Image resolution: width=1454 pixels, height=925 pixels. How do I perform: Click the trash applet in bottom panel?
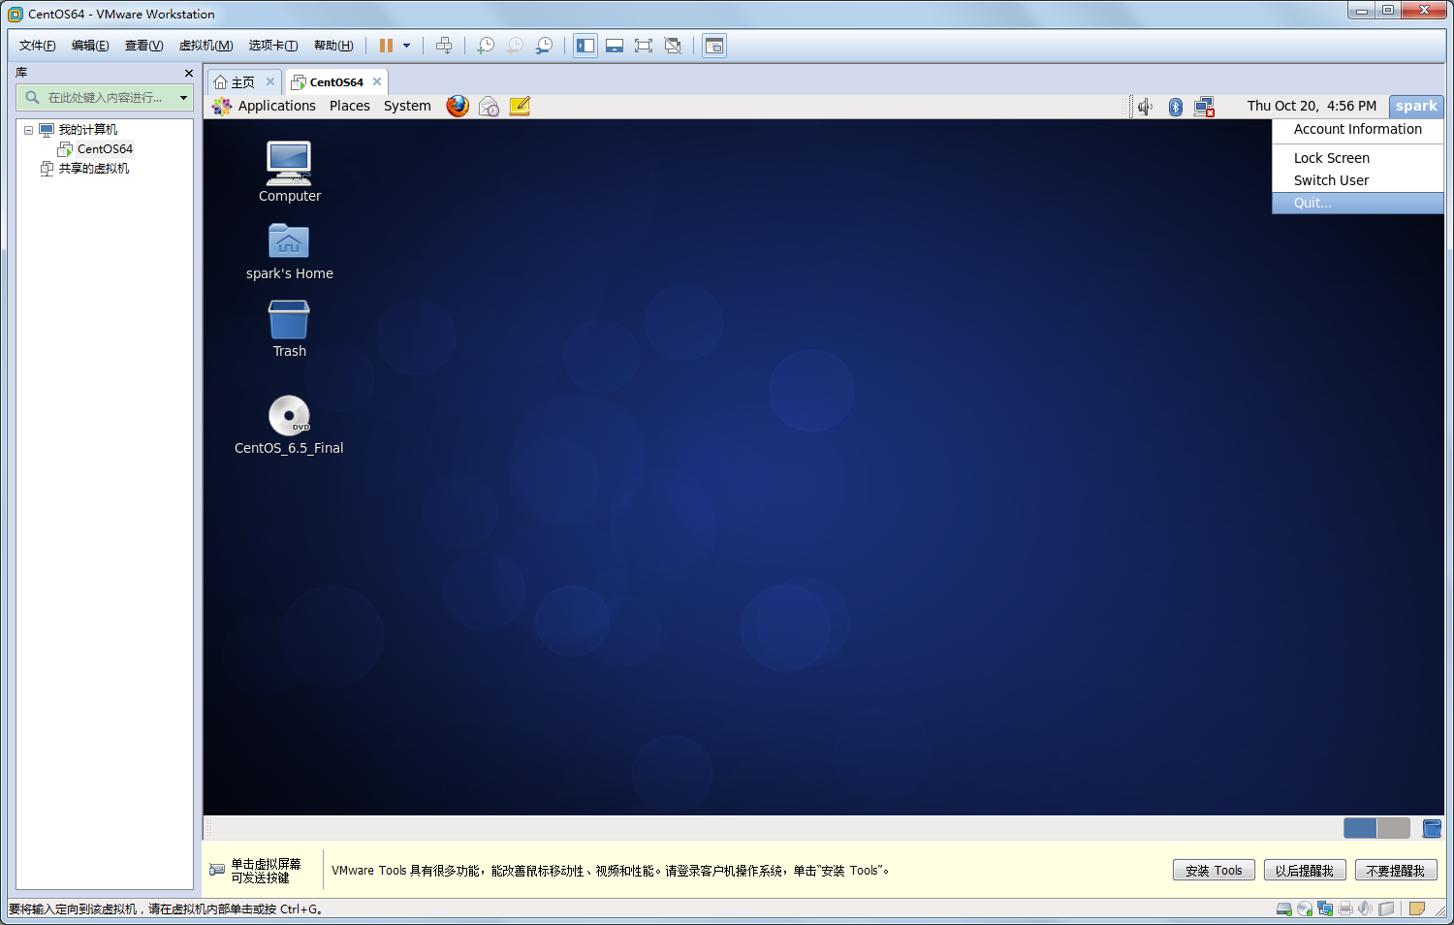[x=1432, y=828]
